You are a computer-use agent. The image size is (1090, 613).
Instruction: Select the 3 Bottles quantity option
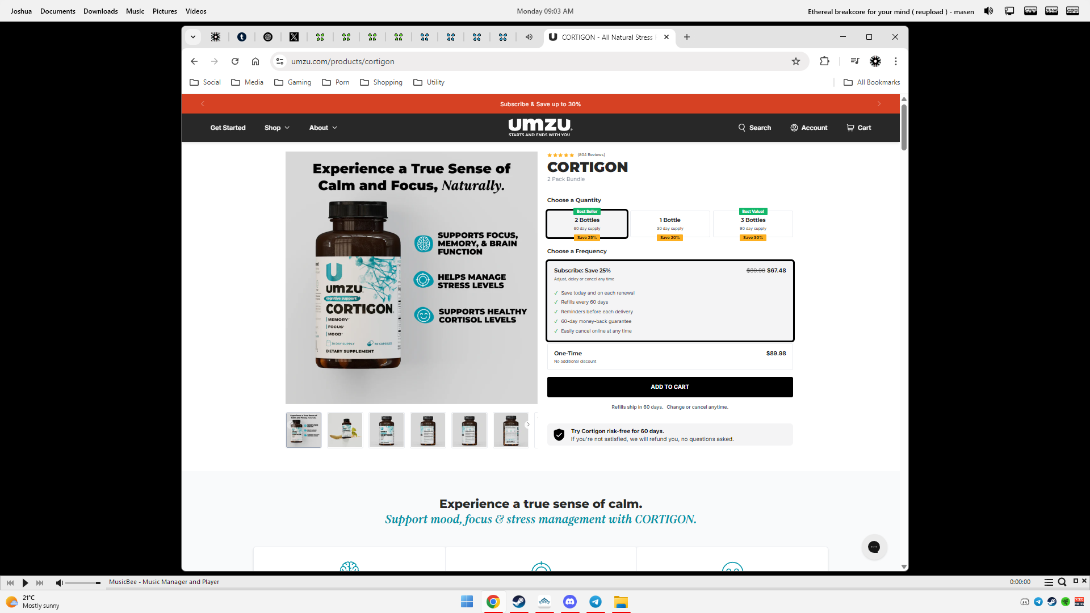click(753, 224)
